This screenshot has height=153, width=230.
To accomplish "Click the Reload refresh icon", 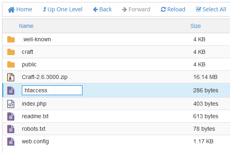I will [x=163, y=10].
